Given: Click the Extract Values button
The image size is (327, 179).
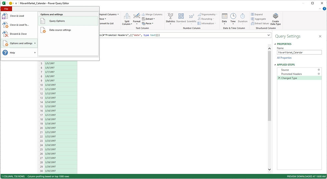Looking at the screenshot, I should [260, 24].
